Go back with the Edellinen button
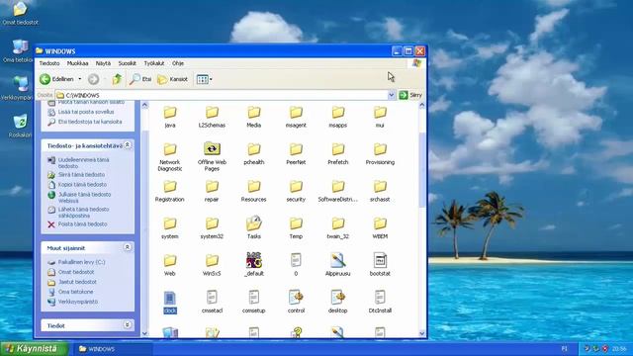Viewport: 633px width, 356px height. [57, 79]
